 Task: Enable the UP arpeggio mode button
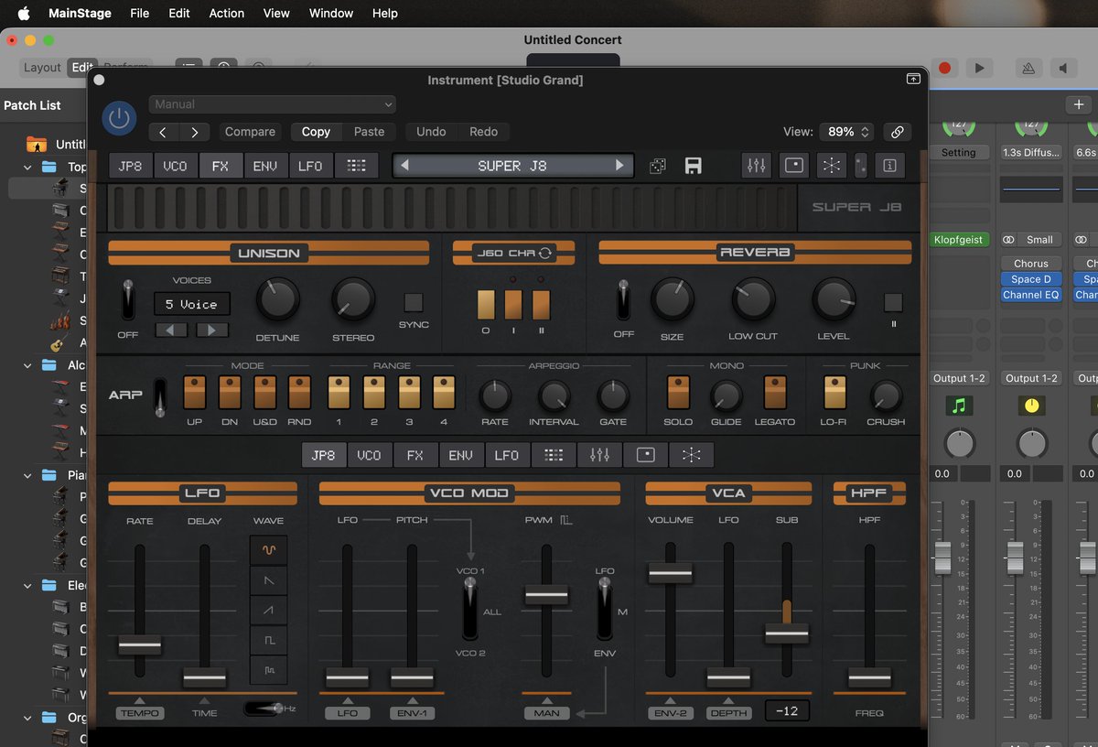click(194, 392)
